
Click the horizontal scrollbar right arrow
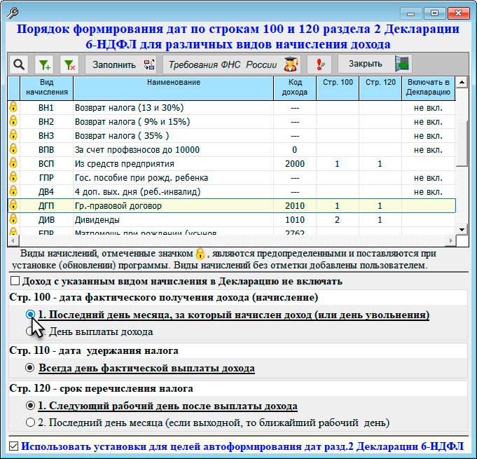450,241
